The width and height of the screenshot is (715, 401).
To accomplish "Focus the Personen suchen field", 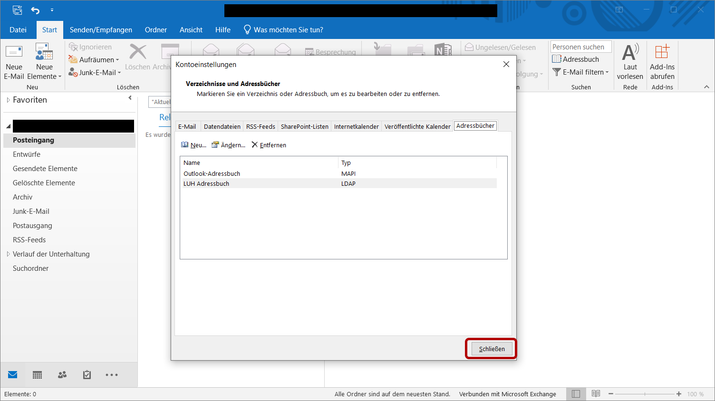I will point(581,47).
